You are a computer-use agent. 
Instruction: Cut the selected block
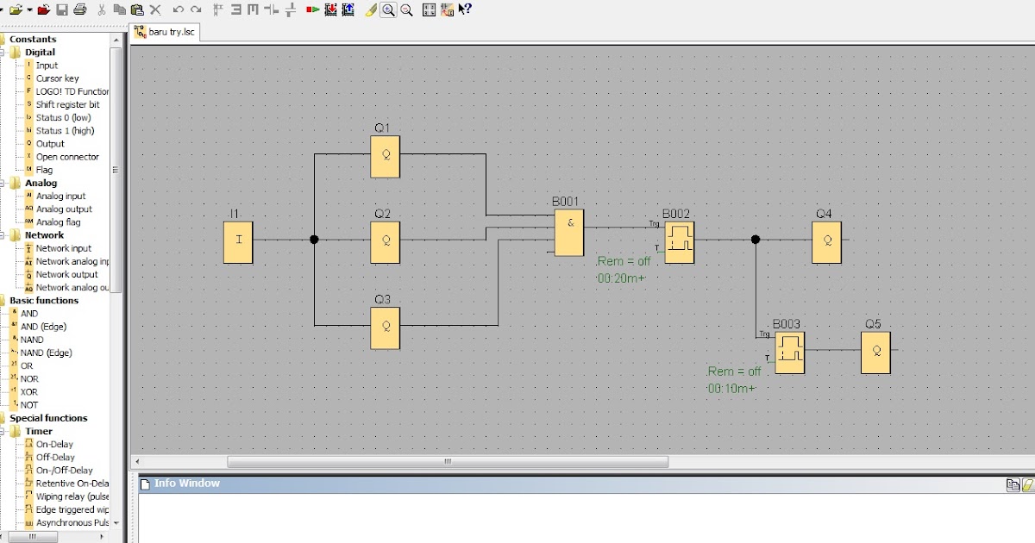103,9
